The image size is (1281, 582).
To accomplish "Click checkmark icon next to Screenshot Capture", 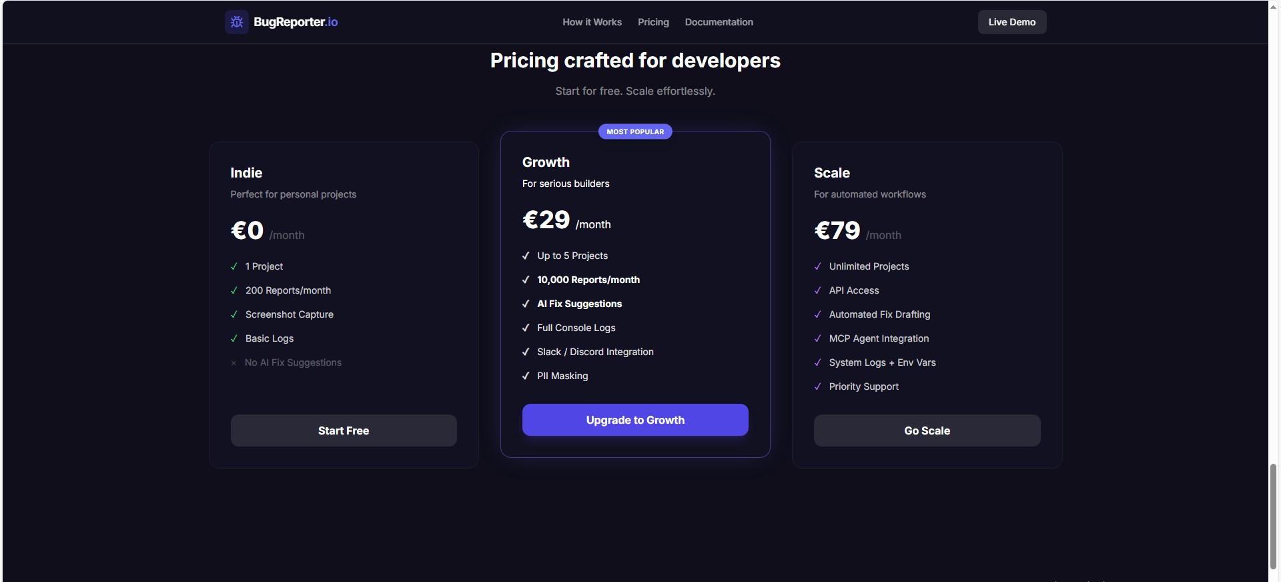I will click(234, 314).
